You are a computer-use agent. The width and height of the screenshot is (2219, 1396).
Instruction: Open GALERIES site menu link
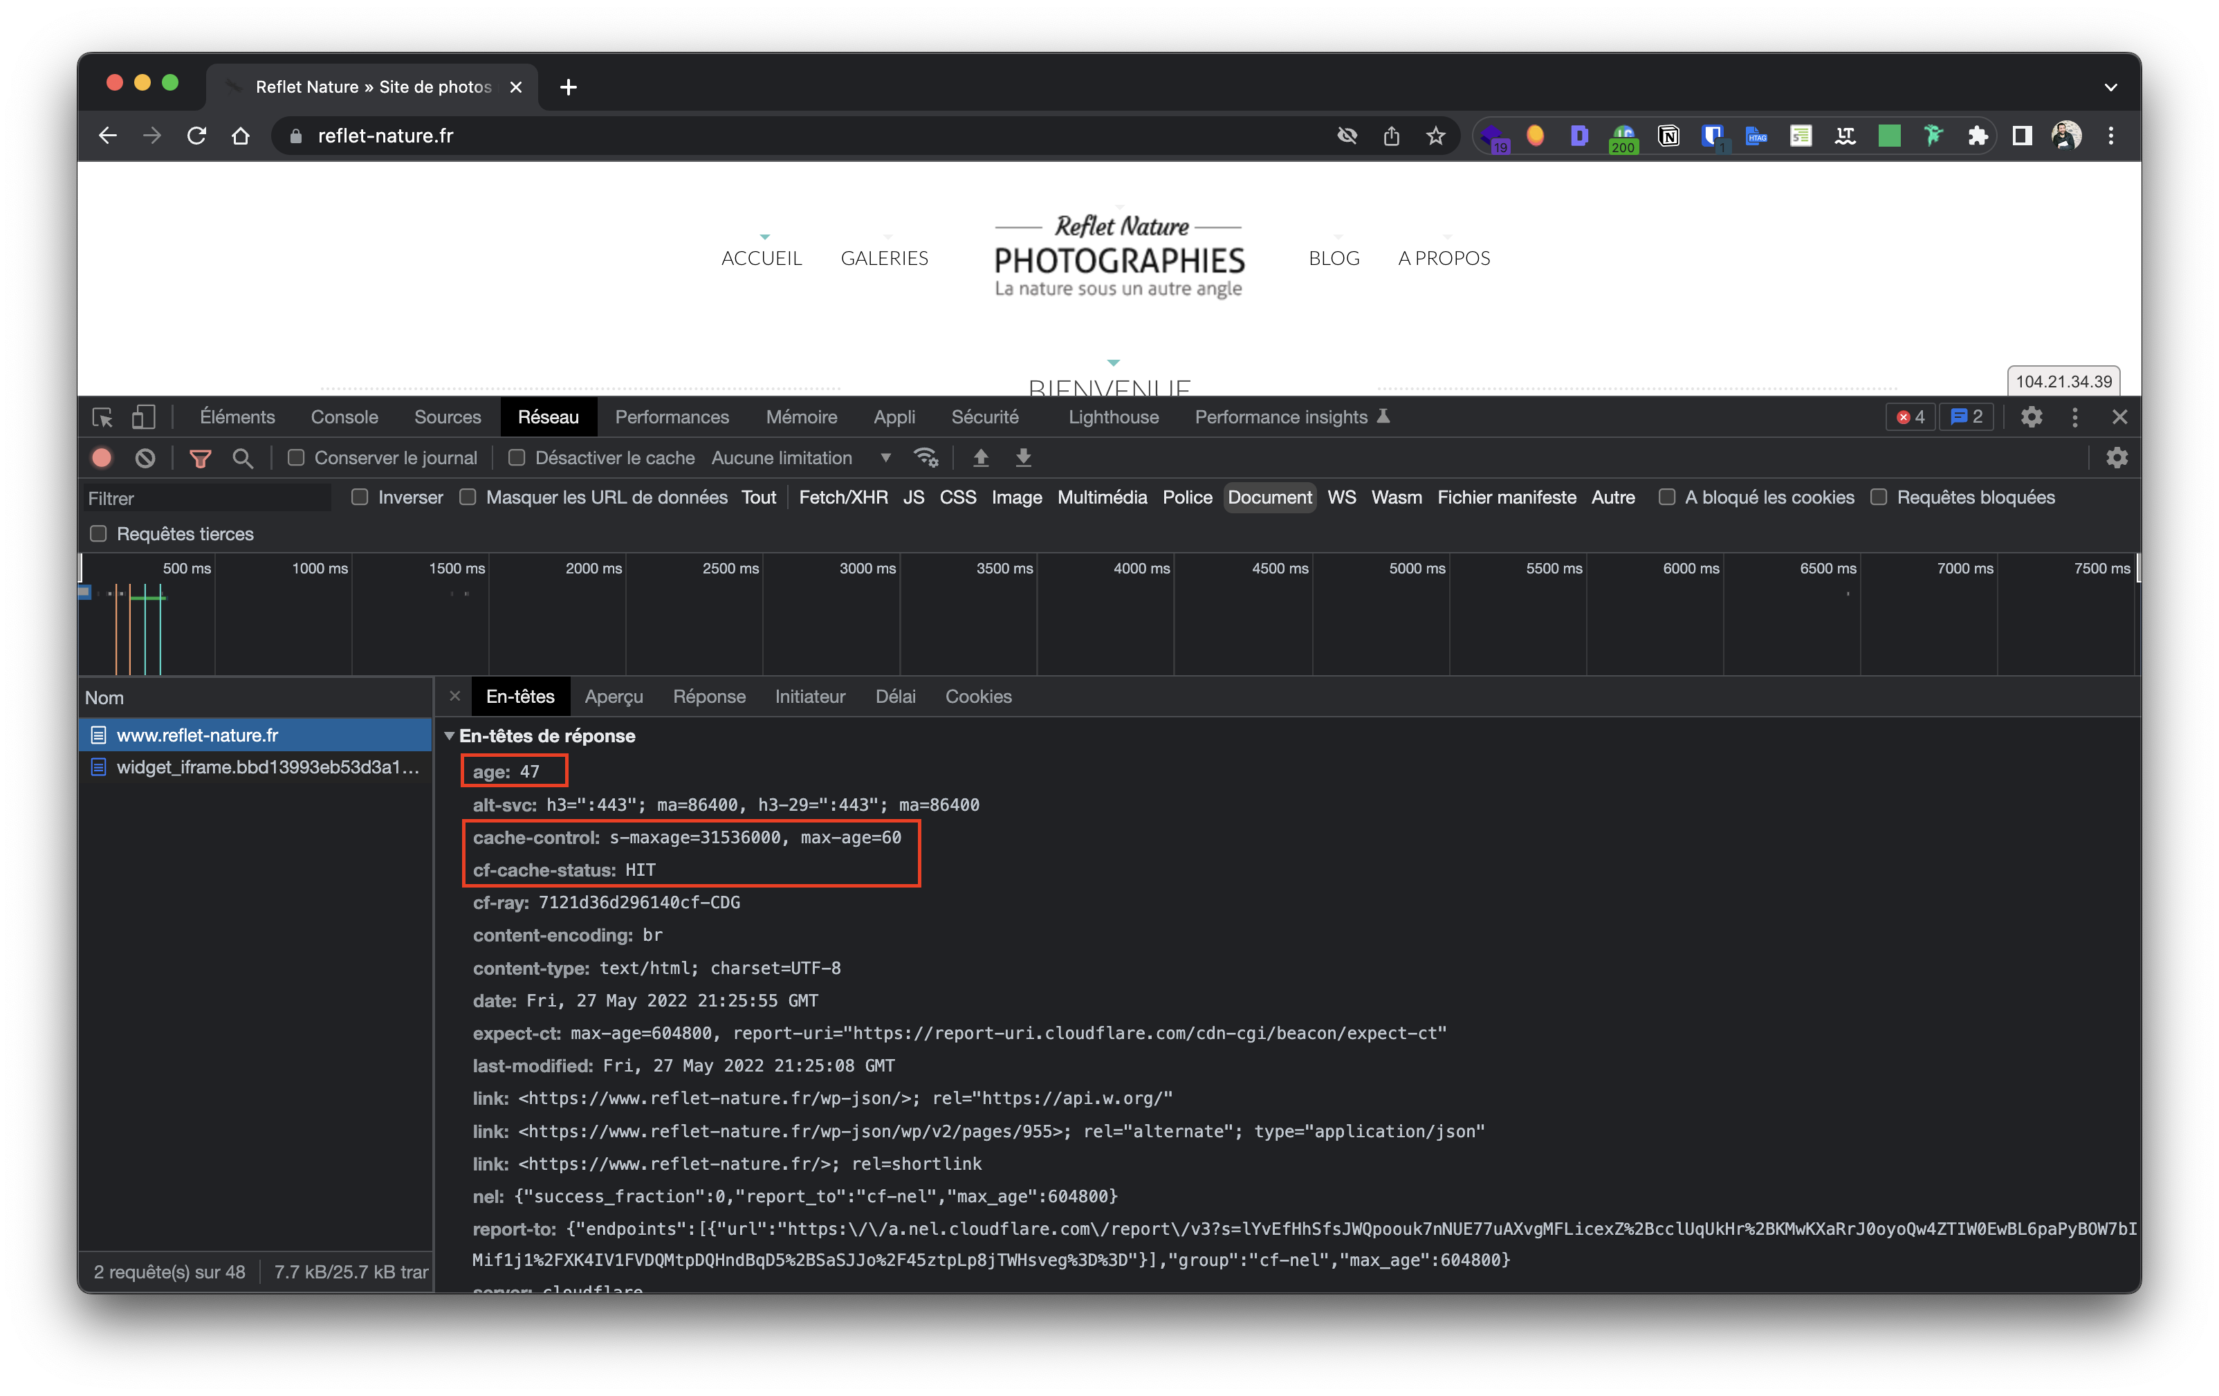(x=885, y=258)
